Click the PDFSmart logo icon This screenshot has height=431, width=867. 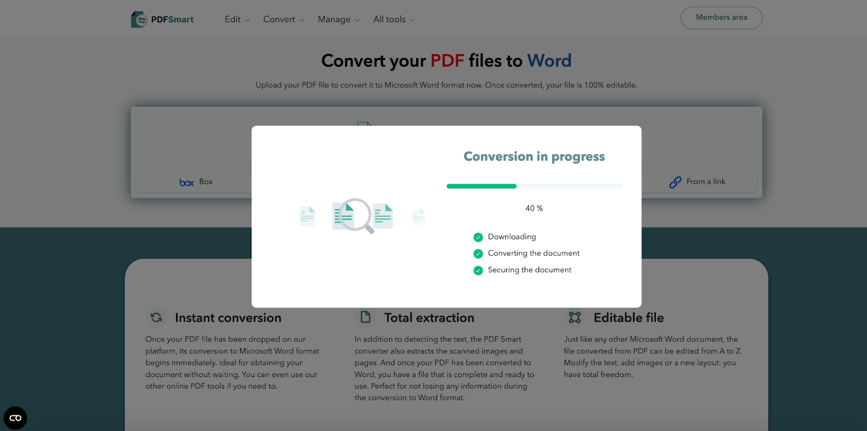[x=139, y=19]
